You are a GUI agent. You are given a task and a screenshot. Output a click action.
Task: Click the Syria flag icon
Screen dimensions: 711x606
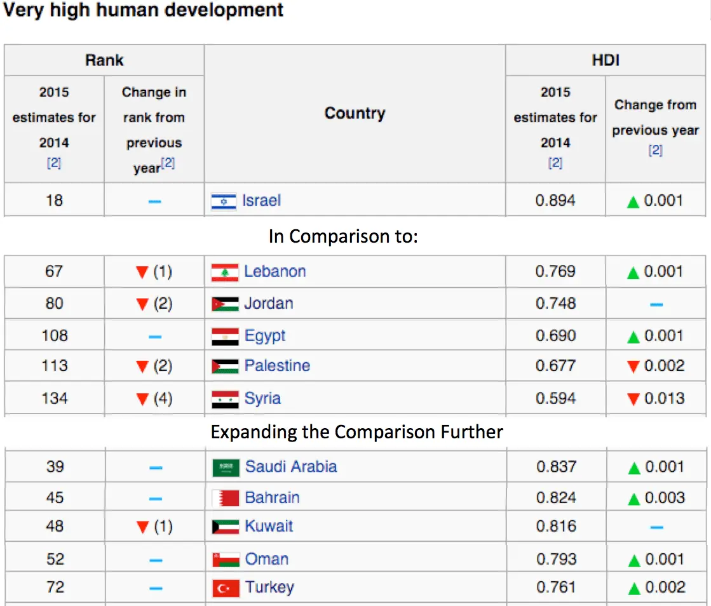click(225, 400)
